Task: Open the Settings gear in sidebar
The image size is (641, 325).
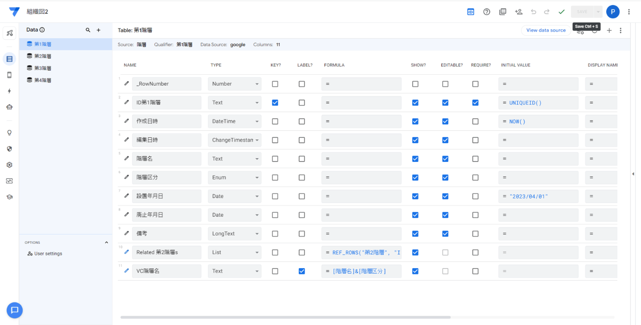Action: tap(10, 165)
